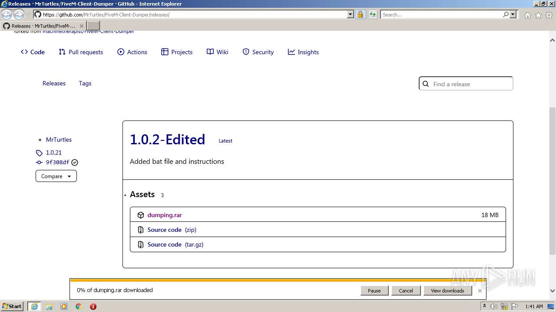
Task: Open the IE Home icon
Action: pyautogui.click(x=527, y=15)
